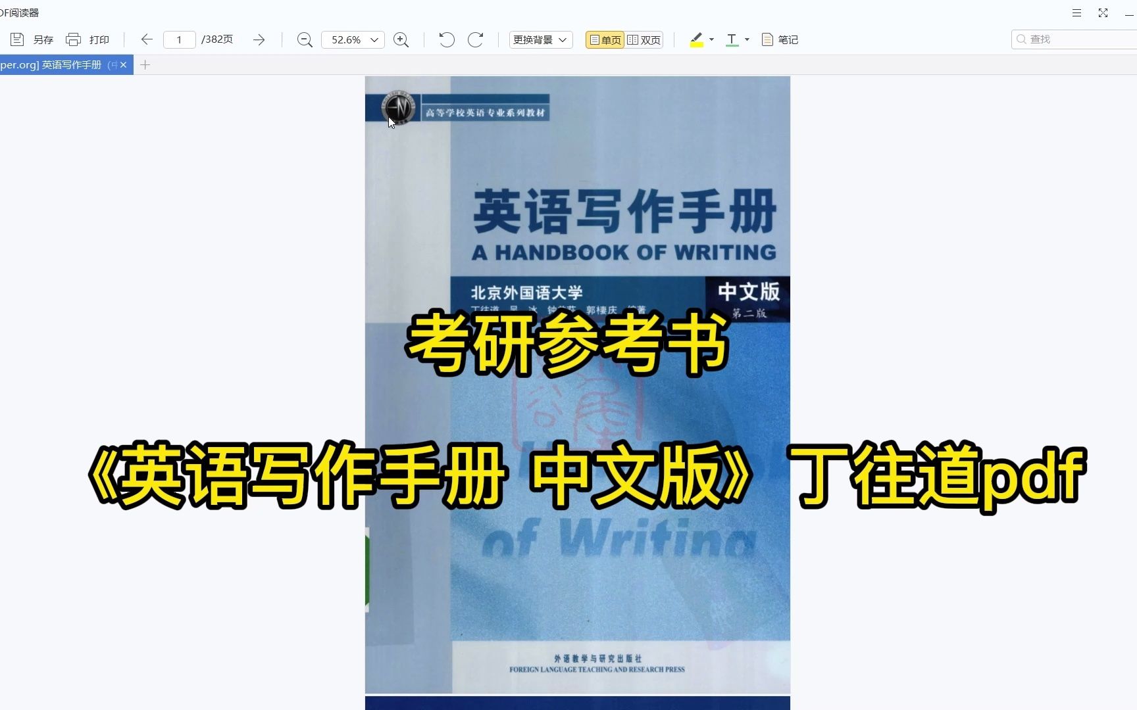Click the book cover page

(x=578, y=385)
